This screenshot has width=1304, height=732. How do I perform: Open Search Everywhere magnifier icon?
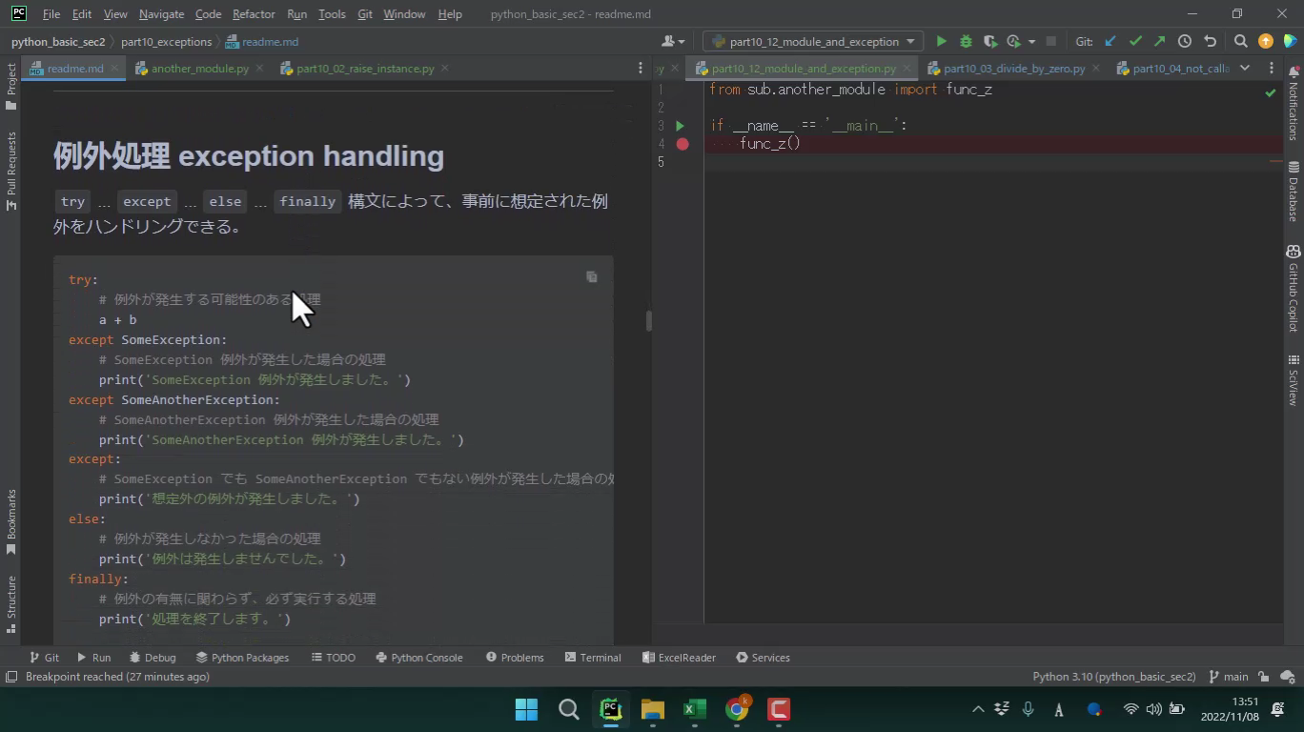[x=1240, y=41]
